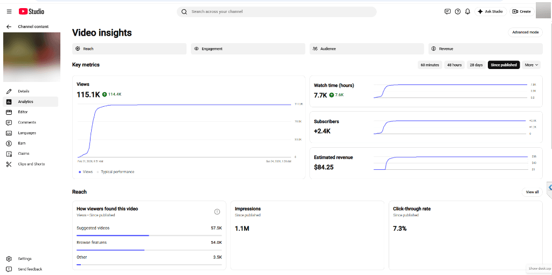Select the Reach tab
Image resolution: width=552 pixels, height=275 pixels.
(x=129, y=49)
